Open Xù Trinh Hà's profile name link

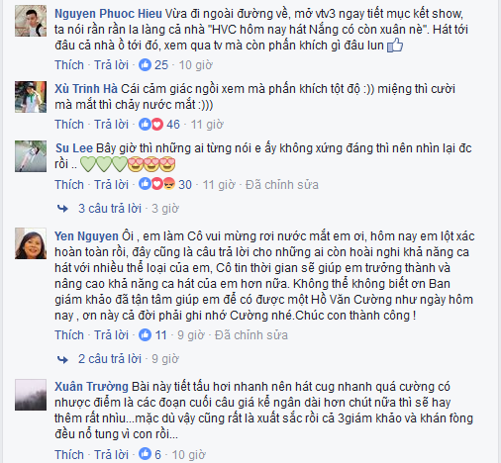click(x=86, y=89)
